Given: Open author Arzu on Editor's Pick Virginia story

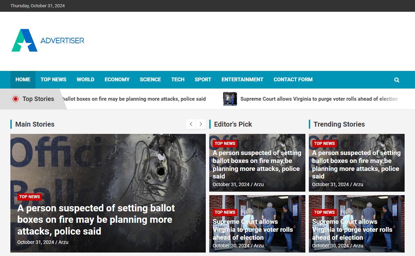Looking at the screenshot, I should 259,246.
